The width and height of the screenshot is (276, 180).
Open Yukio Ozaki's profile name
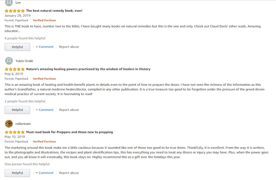24,61
